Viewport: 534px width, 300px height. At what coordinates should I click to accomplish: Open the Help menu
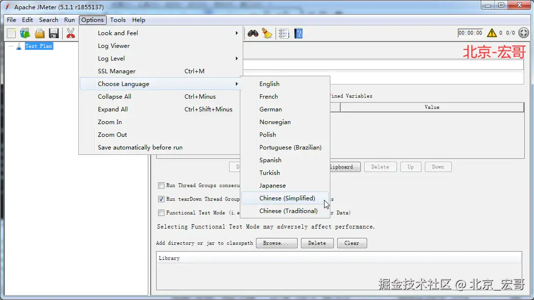pos(139,20)
